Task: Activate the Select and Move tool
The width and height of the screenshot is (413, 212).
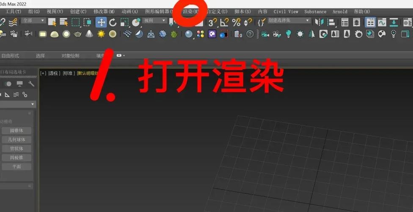Action: [101, 22]
